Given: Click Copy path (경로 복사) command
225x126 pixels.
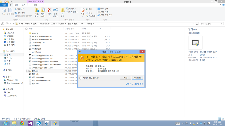Looking at the screenshot, I should click(20, 13).
